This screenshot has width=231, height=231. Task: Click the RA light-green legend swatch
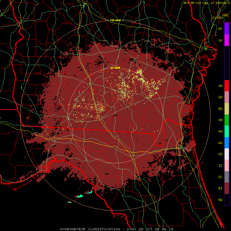coord(227,131)
